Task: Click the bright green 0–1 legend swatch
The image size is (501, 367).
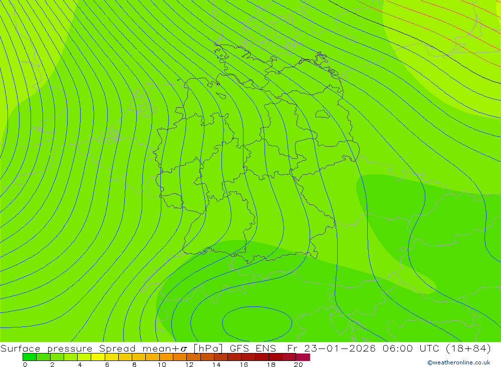Action: [30, 357]
